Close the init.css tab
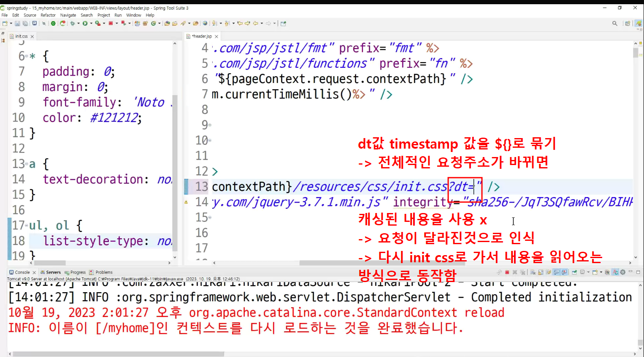This screenshot has height=357, width=644. click(32, 37)
